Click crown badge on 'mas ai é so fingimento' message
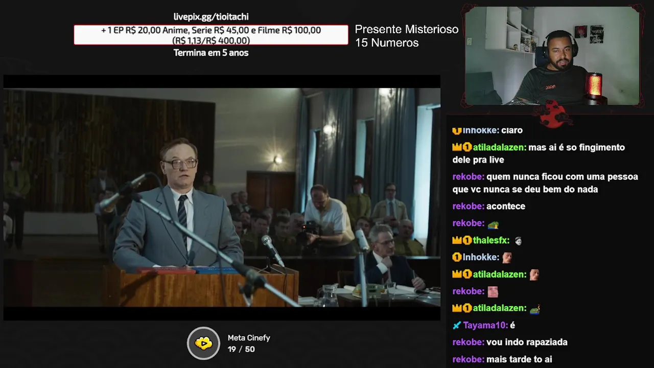The height and width of the screenshot is (368, 654). (457, 147)
